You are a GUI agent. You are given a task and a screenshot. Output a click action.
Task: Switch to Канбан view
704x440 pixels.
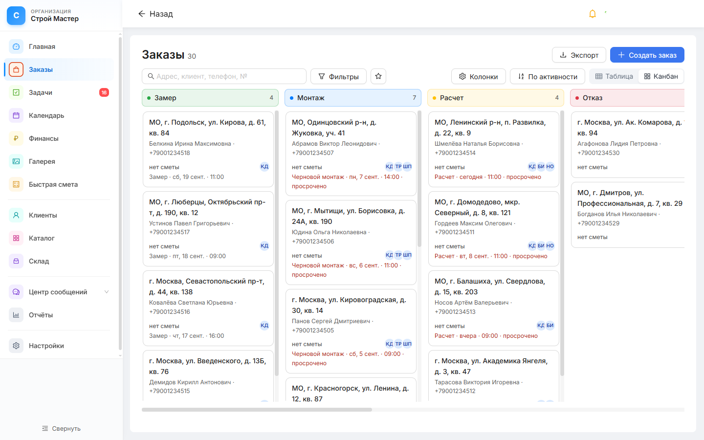click(x=661, y=76)
